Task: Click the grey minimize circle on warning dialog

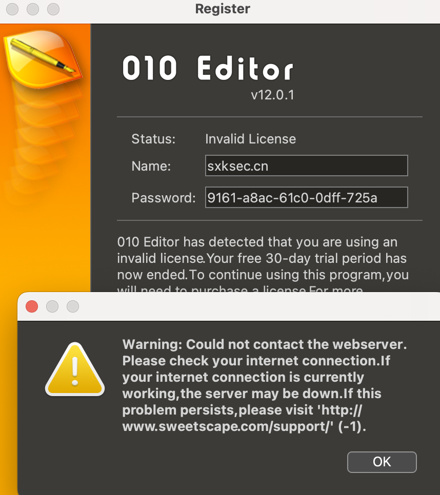Action: coord(52,306)
